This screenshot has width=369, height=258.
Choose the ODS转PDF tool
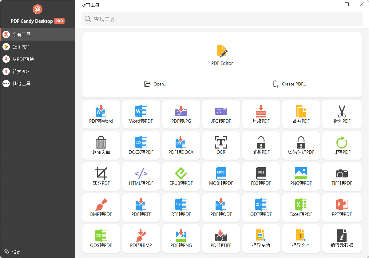point(101,238)
